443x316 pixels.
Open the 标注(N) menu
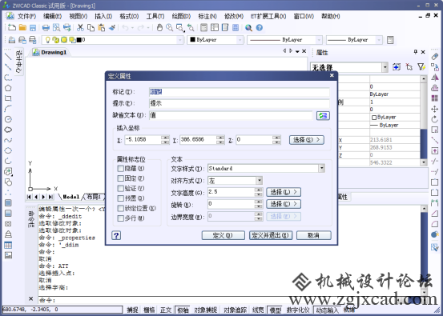(207, 16)
